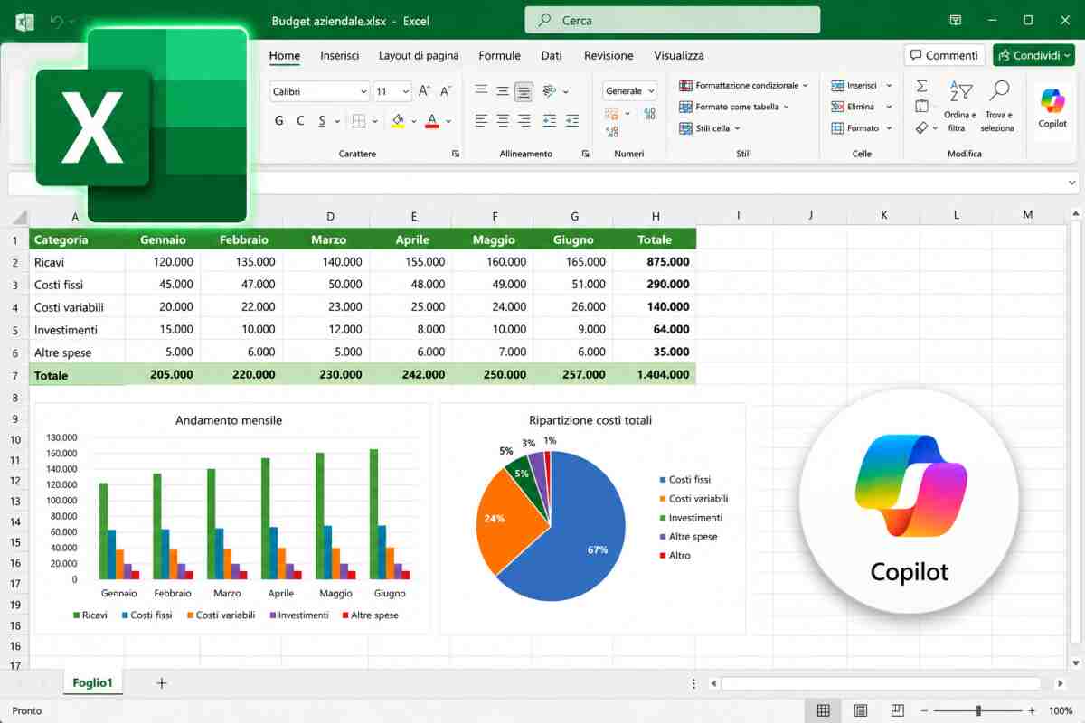The height and width of the screenshot is (723, 1085).
Task: Click the Cerca search box
Action: click(672, 20)
